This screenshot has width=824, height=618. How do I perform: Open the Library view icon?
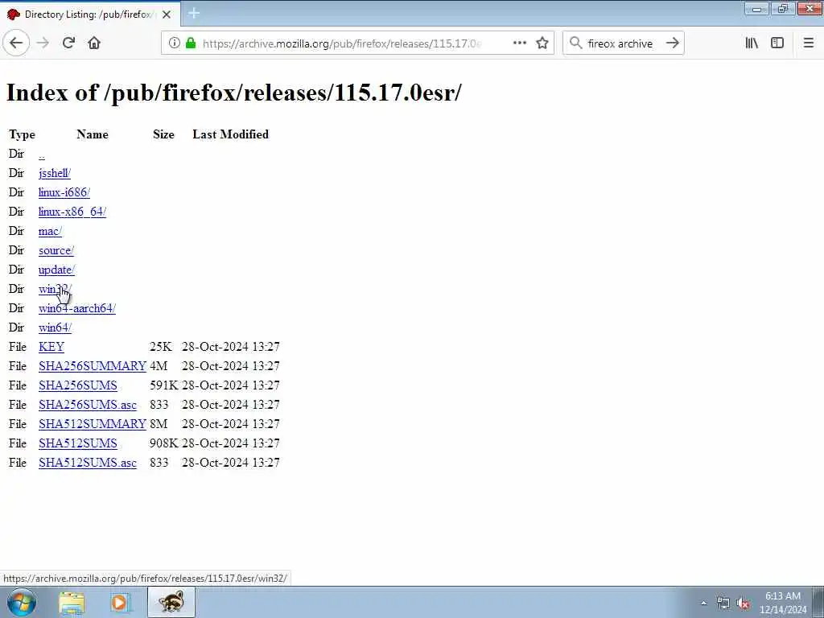coord(752,43)
